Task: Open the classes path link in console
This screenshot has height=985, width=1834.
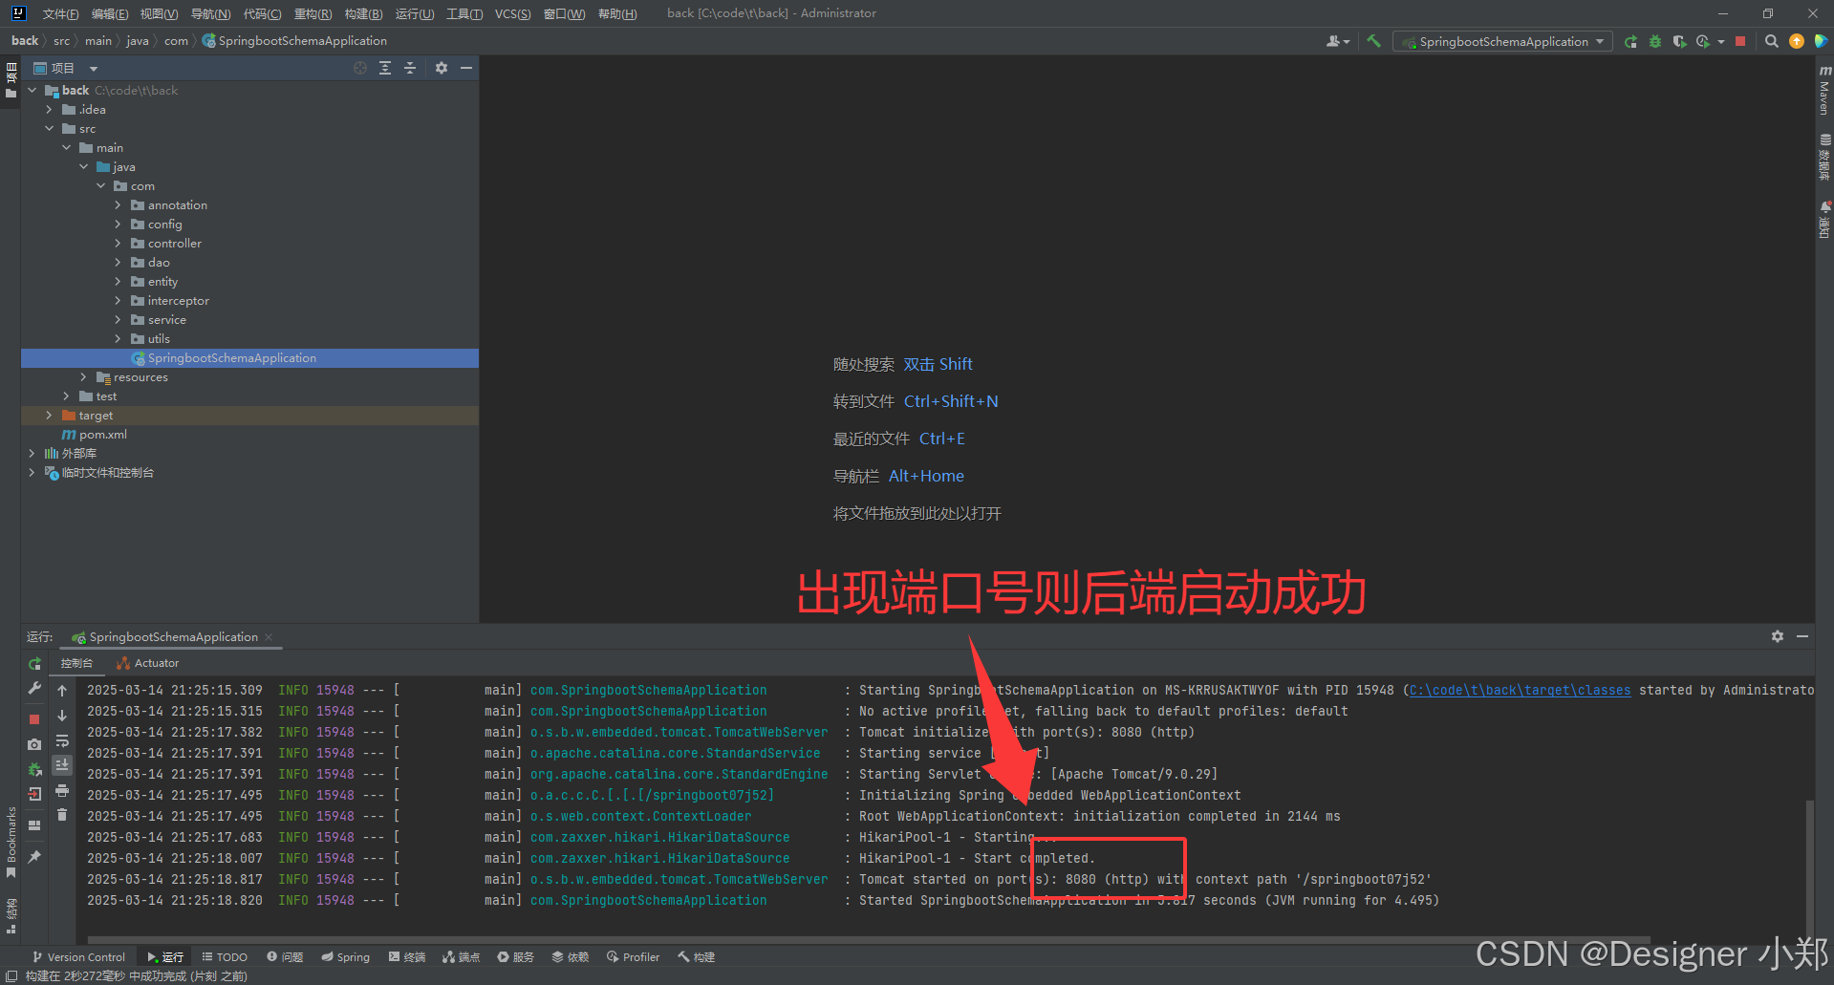Action: click(1520, 690)
